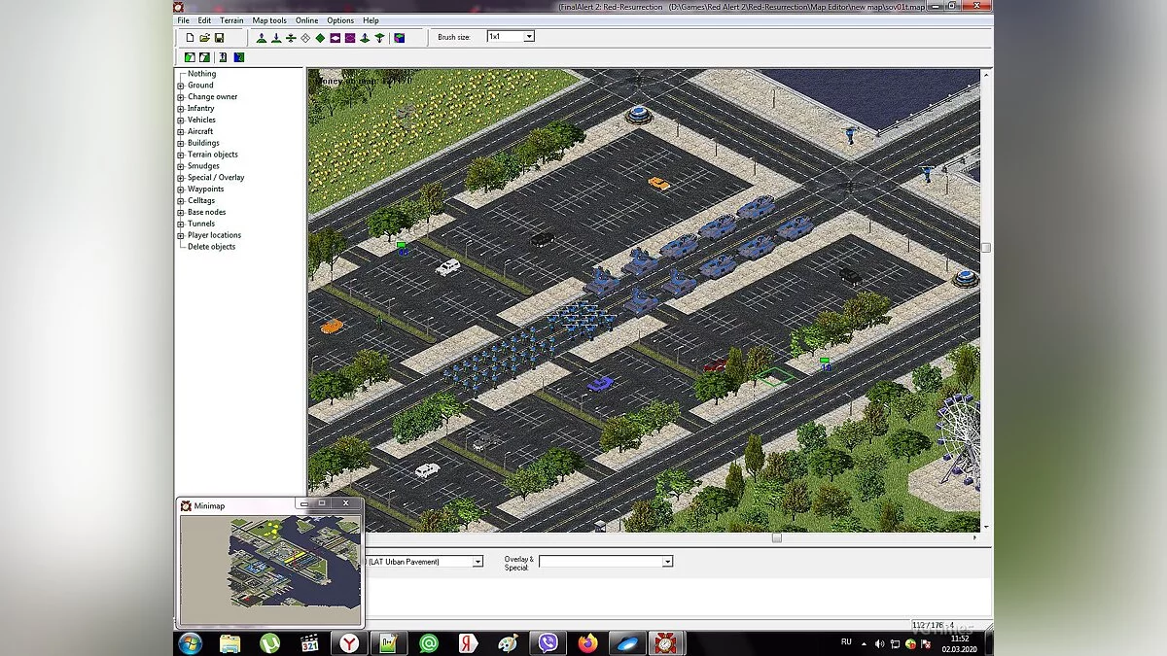
Task: Click the New map toolbar icon
Action: (191, 38)
